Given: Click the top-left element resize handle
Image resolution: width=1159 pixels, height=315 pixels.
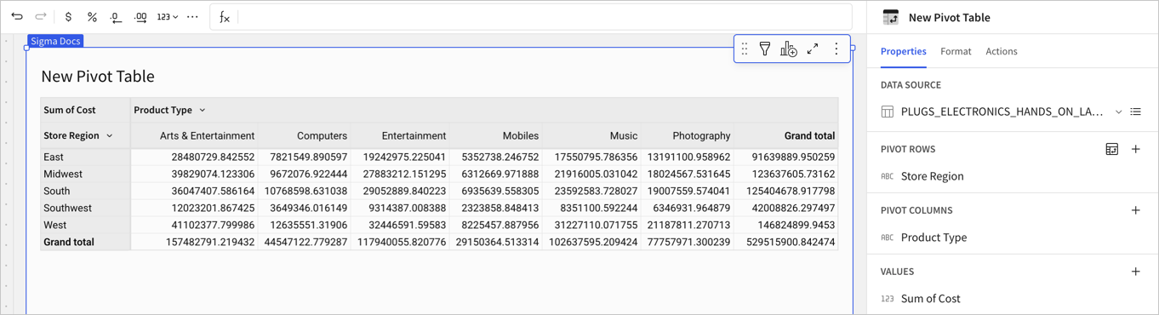Looking at the screenshot, I should pyautogui.click(x=26, y=49).
